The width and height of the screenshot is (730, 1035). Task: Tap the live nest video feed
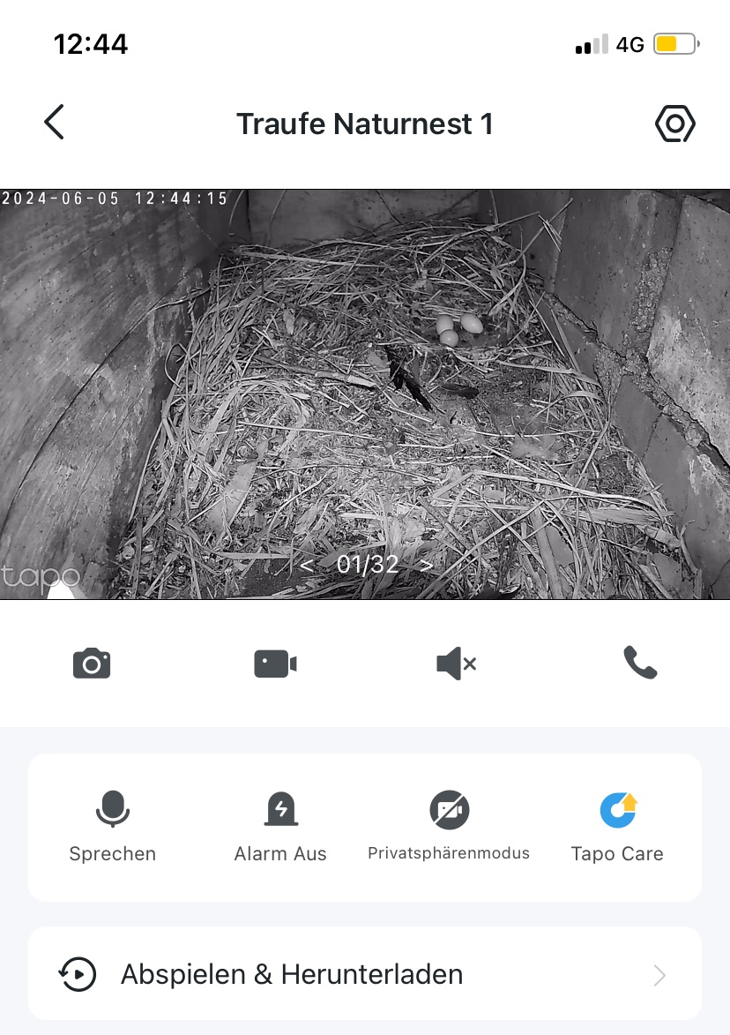[x=365, y=394]
